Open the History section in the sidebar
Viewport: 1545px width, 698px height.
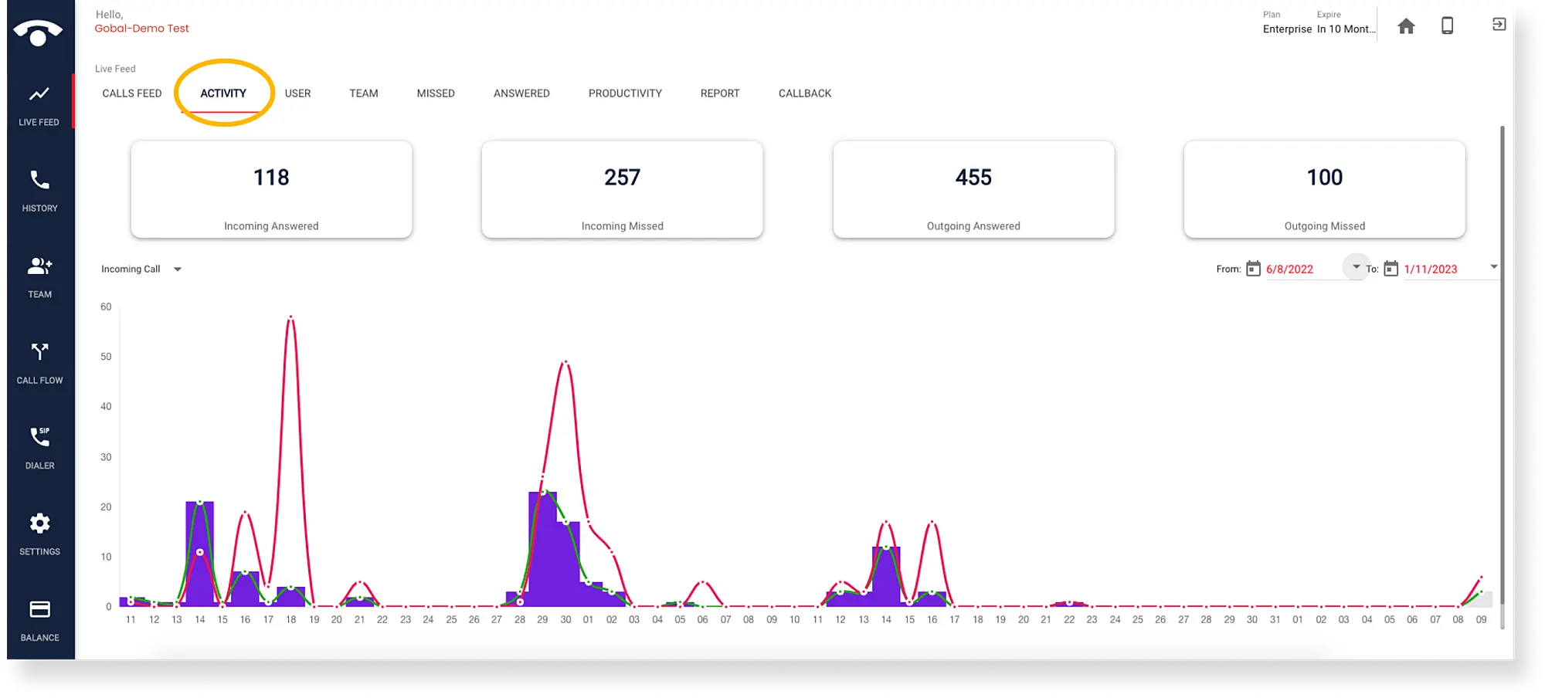tap(39, 189)
